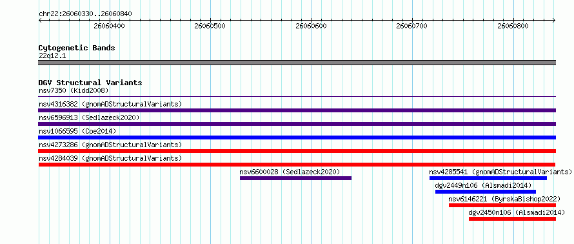Select the blue dgv2449n106 variant bar

pos(486,192)
